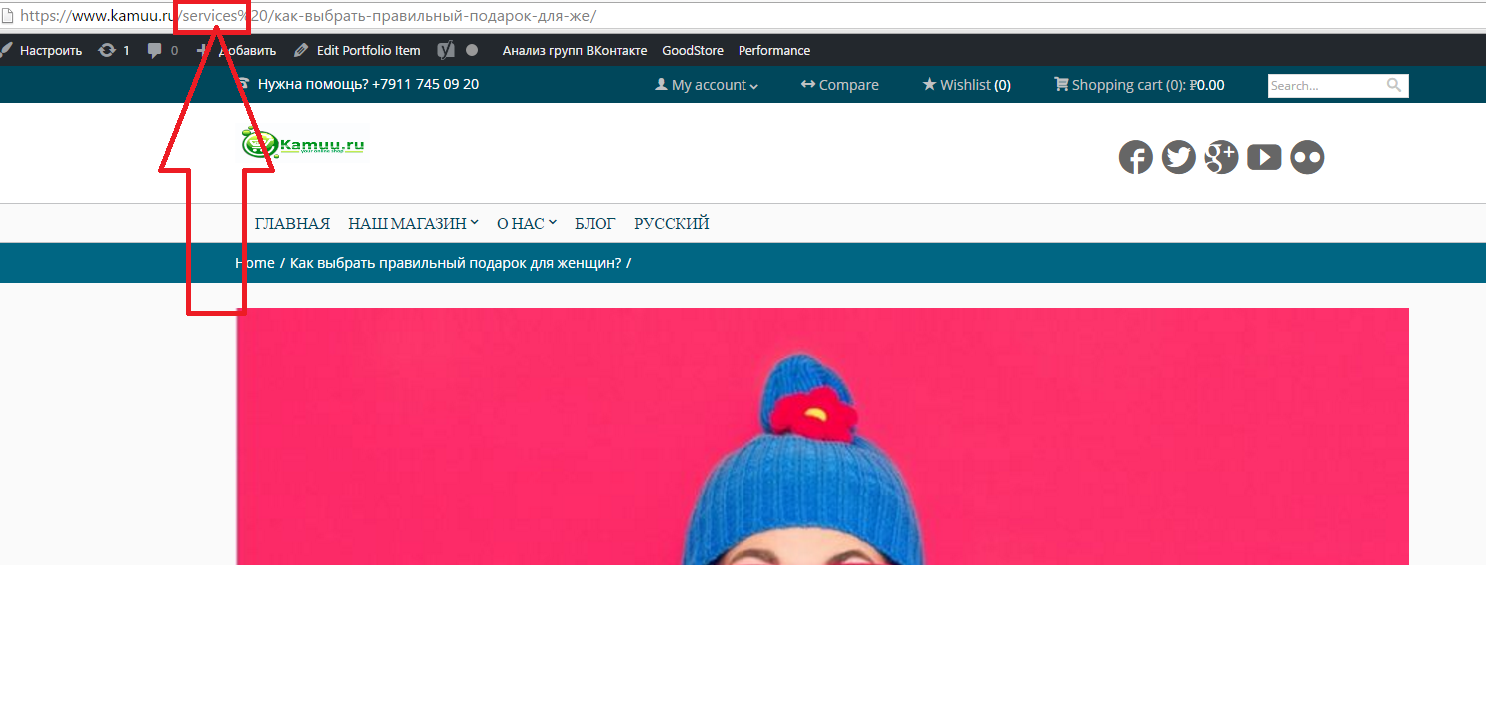Expand the НАШ МАГАЗИН menu
1486x717 pixels.
[413, 224]
